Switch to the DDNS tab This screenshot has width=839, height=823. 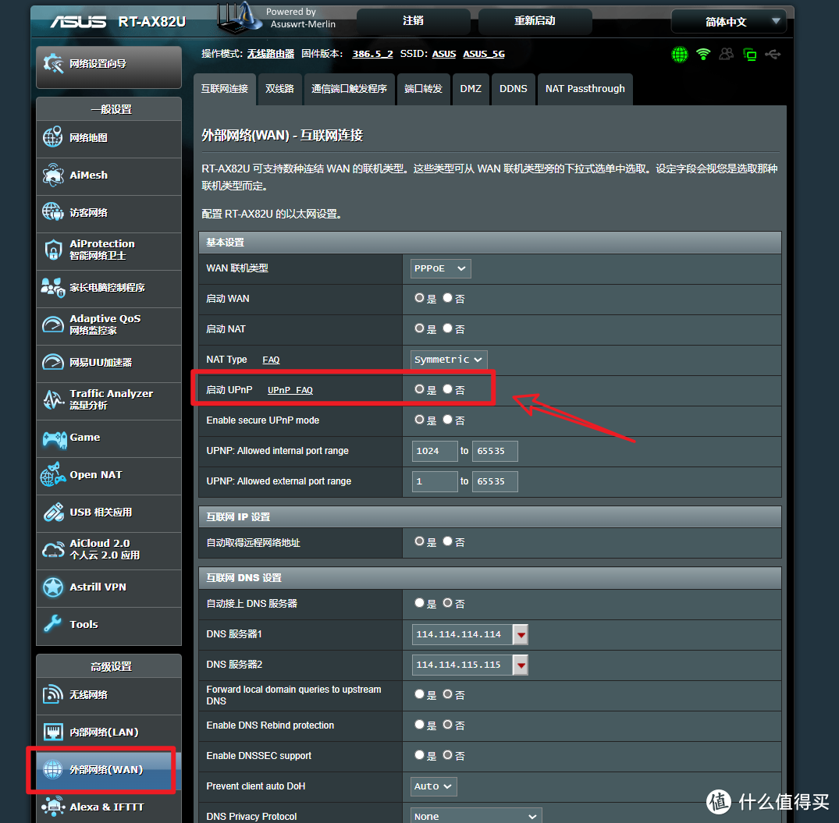[514, 89]
